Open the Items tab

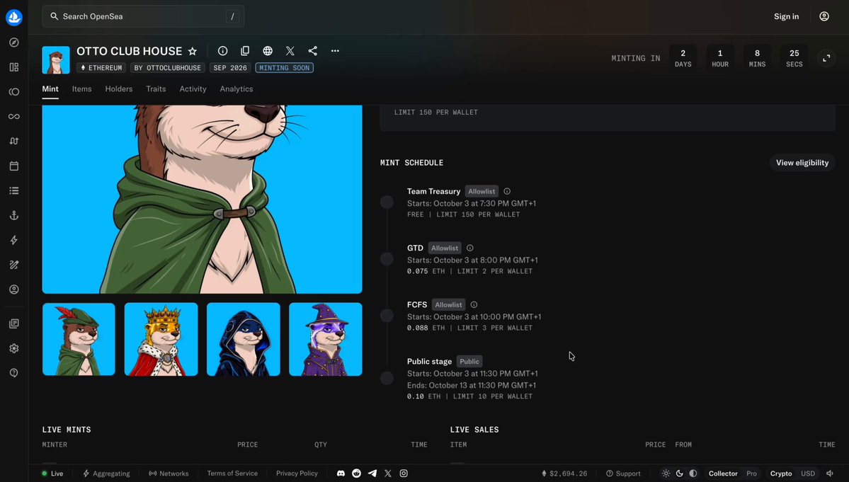tap(81, 89)
